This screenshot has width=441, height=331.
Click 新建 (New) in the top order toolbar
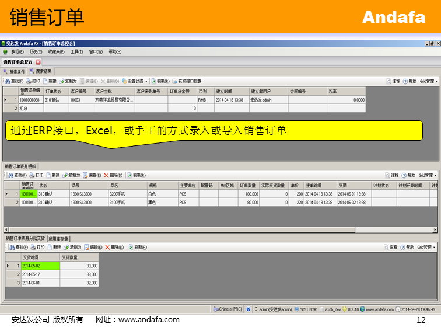pyautogui.click(x=50, y=81)
